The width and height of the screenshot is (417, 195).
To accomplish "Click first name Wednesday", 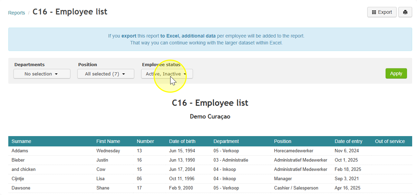I will point(108,151).
